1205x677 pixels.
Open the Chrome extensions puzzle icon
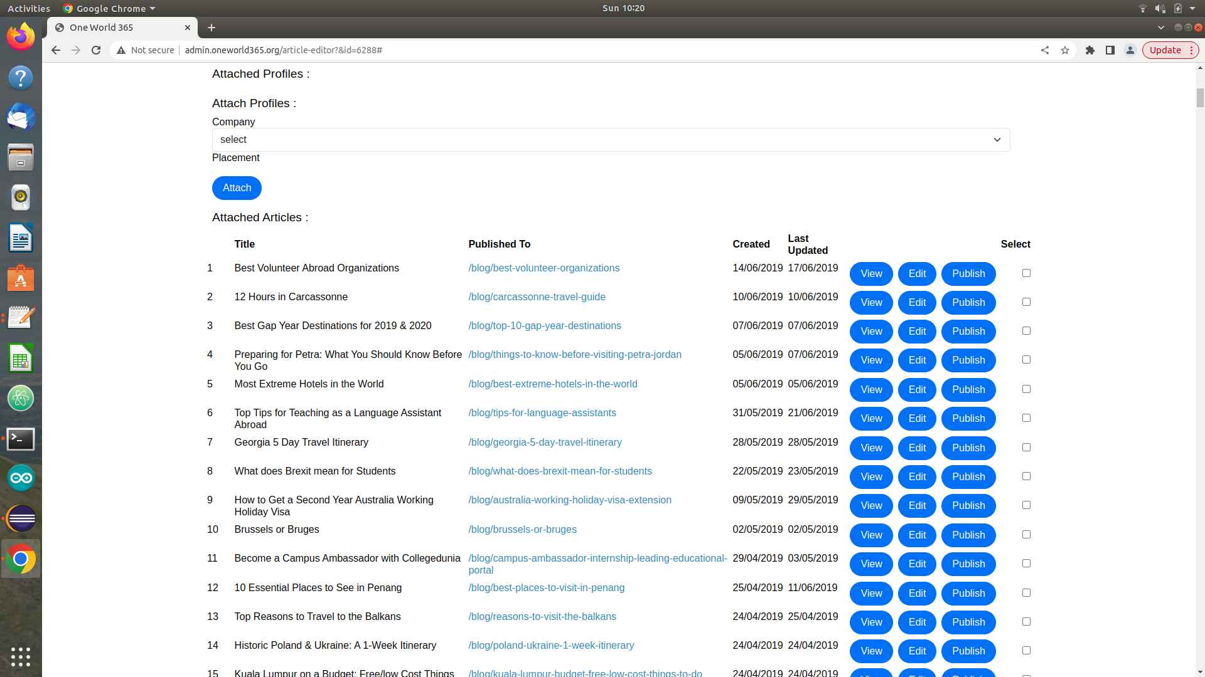coord(1090,50)
